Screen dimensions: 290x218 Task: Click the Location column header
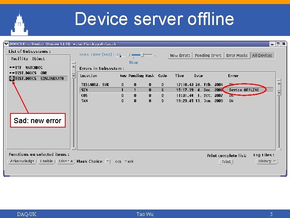click(89, 76)
